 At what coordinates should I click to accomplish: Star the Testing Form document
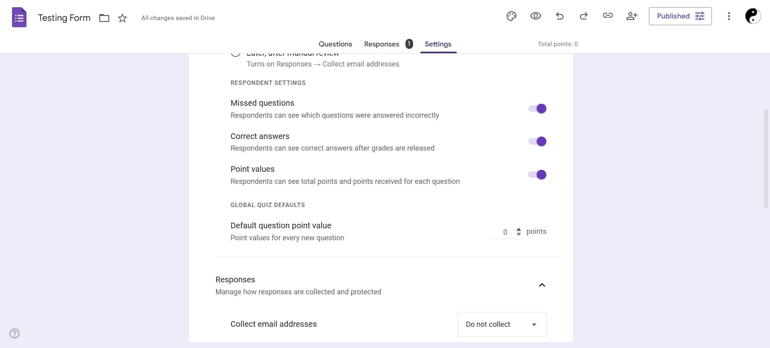point(122,18)
